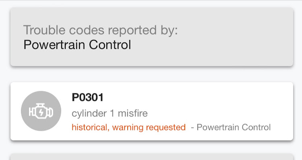Tap the circular gray badge beside P0301
Image resolution: width=302 pixels, height=160 pixels.
(x=41, y=111)
